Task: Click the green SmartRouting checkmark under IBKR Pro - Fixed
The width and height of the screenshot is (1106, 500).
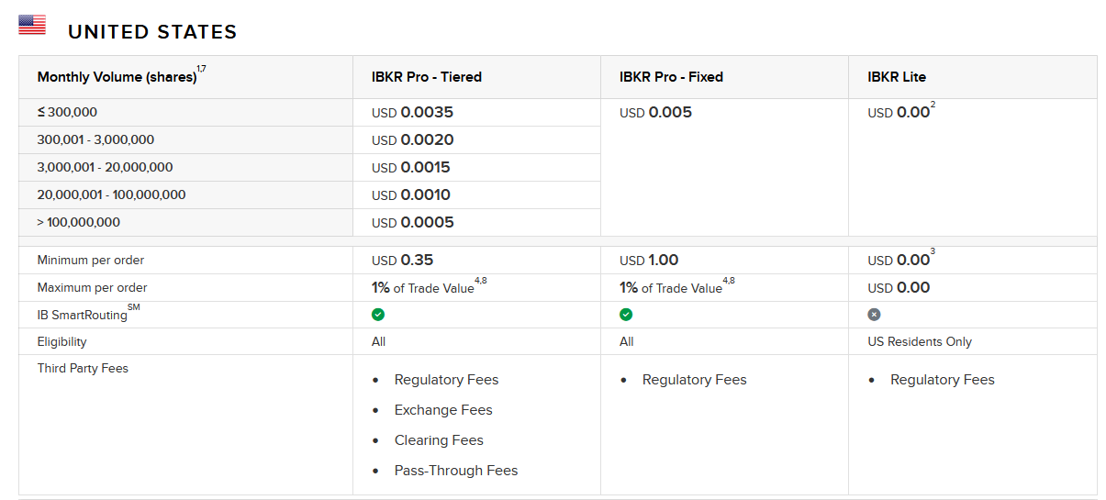Action: (x=626, y=315)
